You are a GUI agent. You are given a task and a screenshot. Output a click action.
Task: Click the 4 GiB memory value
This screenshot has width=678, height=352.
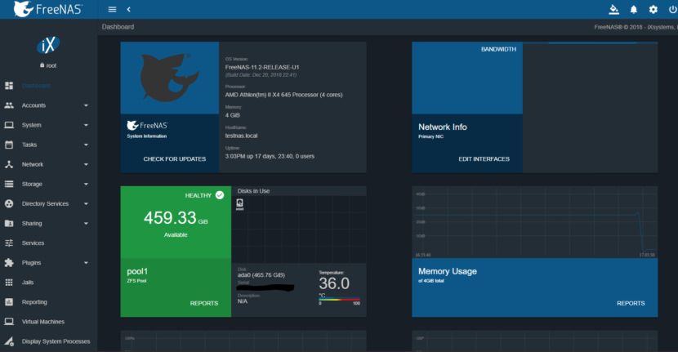[x=232, y=115]
